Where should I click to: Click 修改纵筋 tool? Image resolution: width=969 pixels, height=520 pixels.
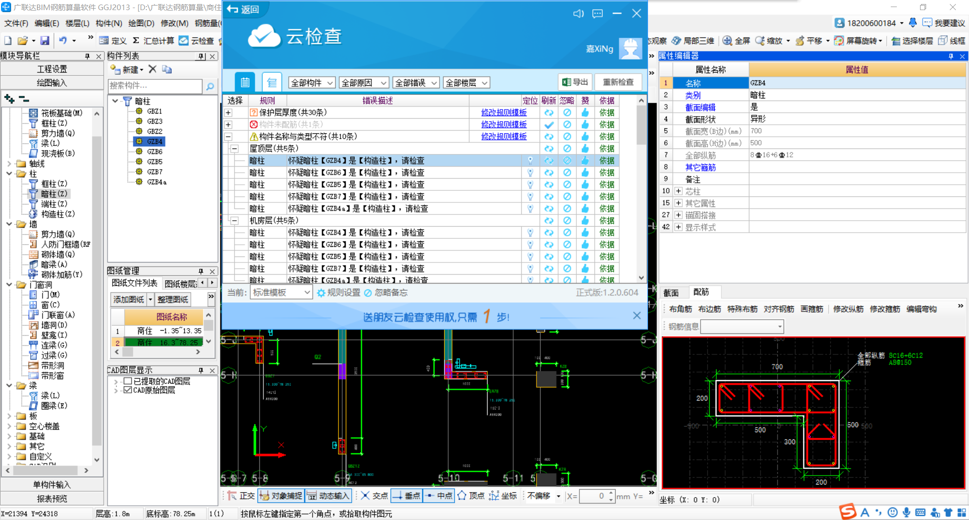[x=848, y=309]
